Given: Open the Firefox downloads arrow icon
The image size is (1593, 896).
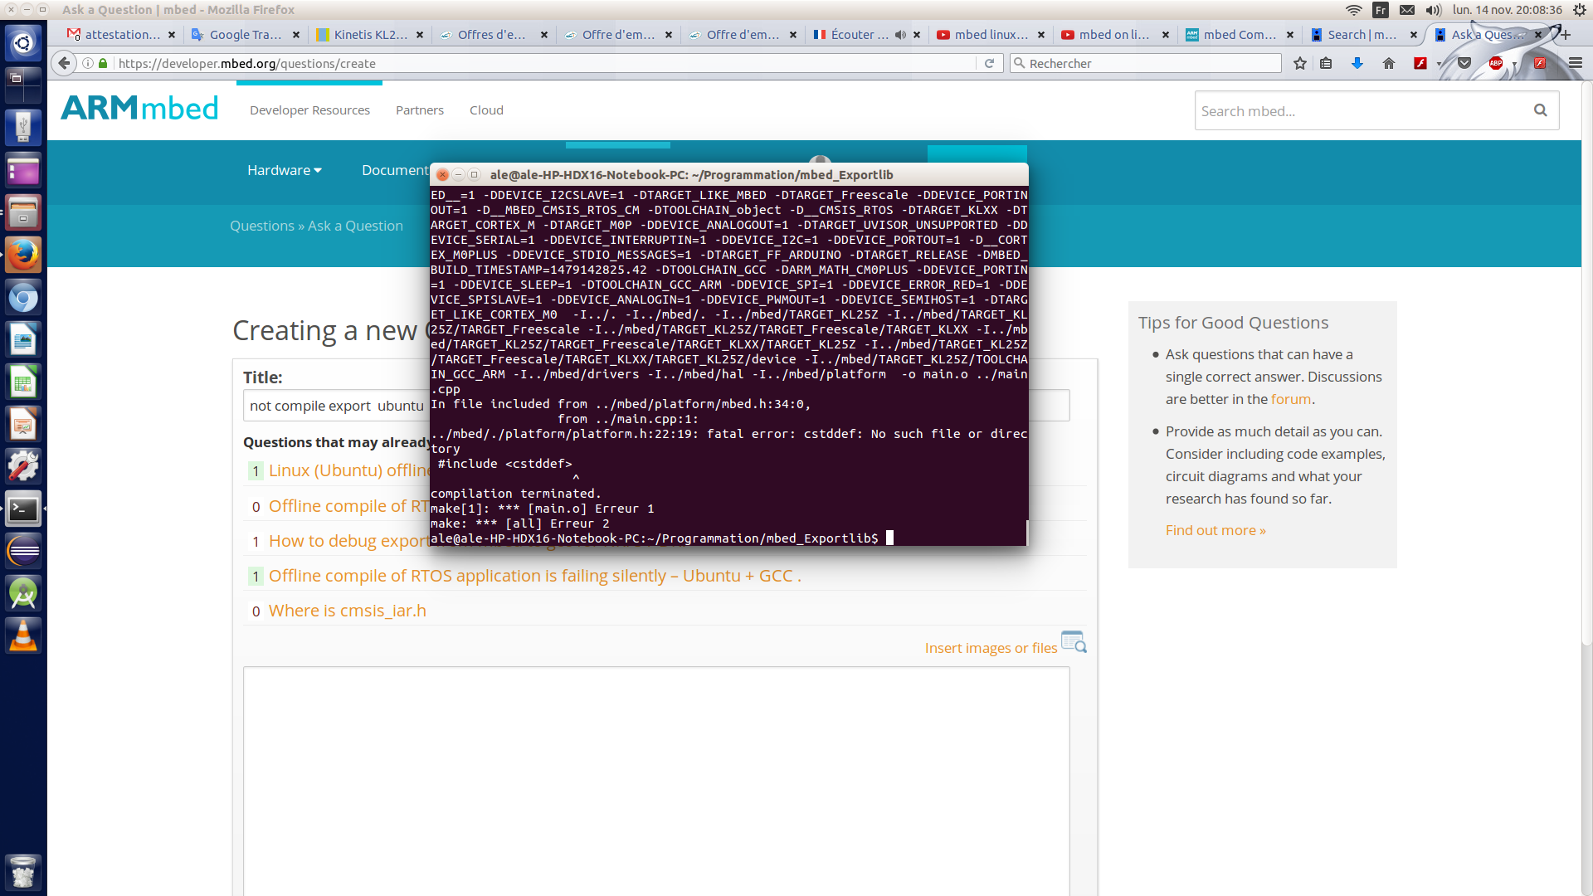Looking at the screenshot, I should tap(1357, 63).
